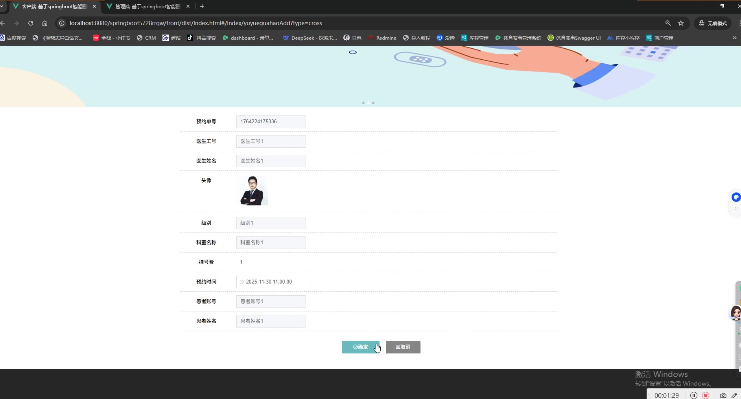Select the first carousel dot
This screenshot has width=741, height=399.
(363, 103)
